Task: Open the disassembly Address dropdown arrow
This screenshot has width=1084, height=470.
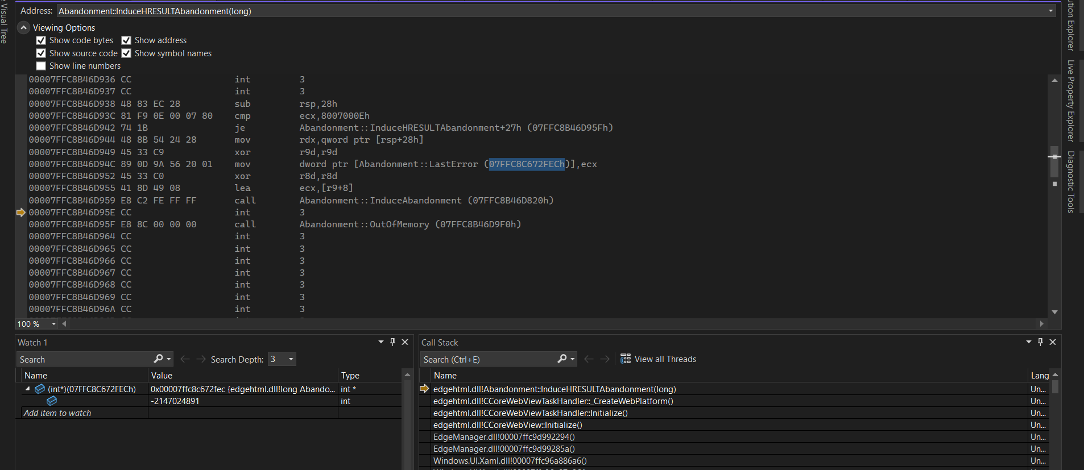Action: (x=1050, y=11)
